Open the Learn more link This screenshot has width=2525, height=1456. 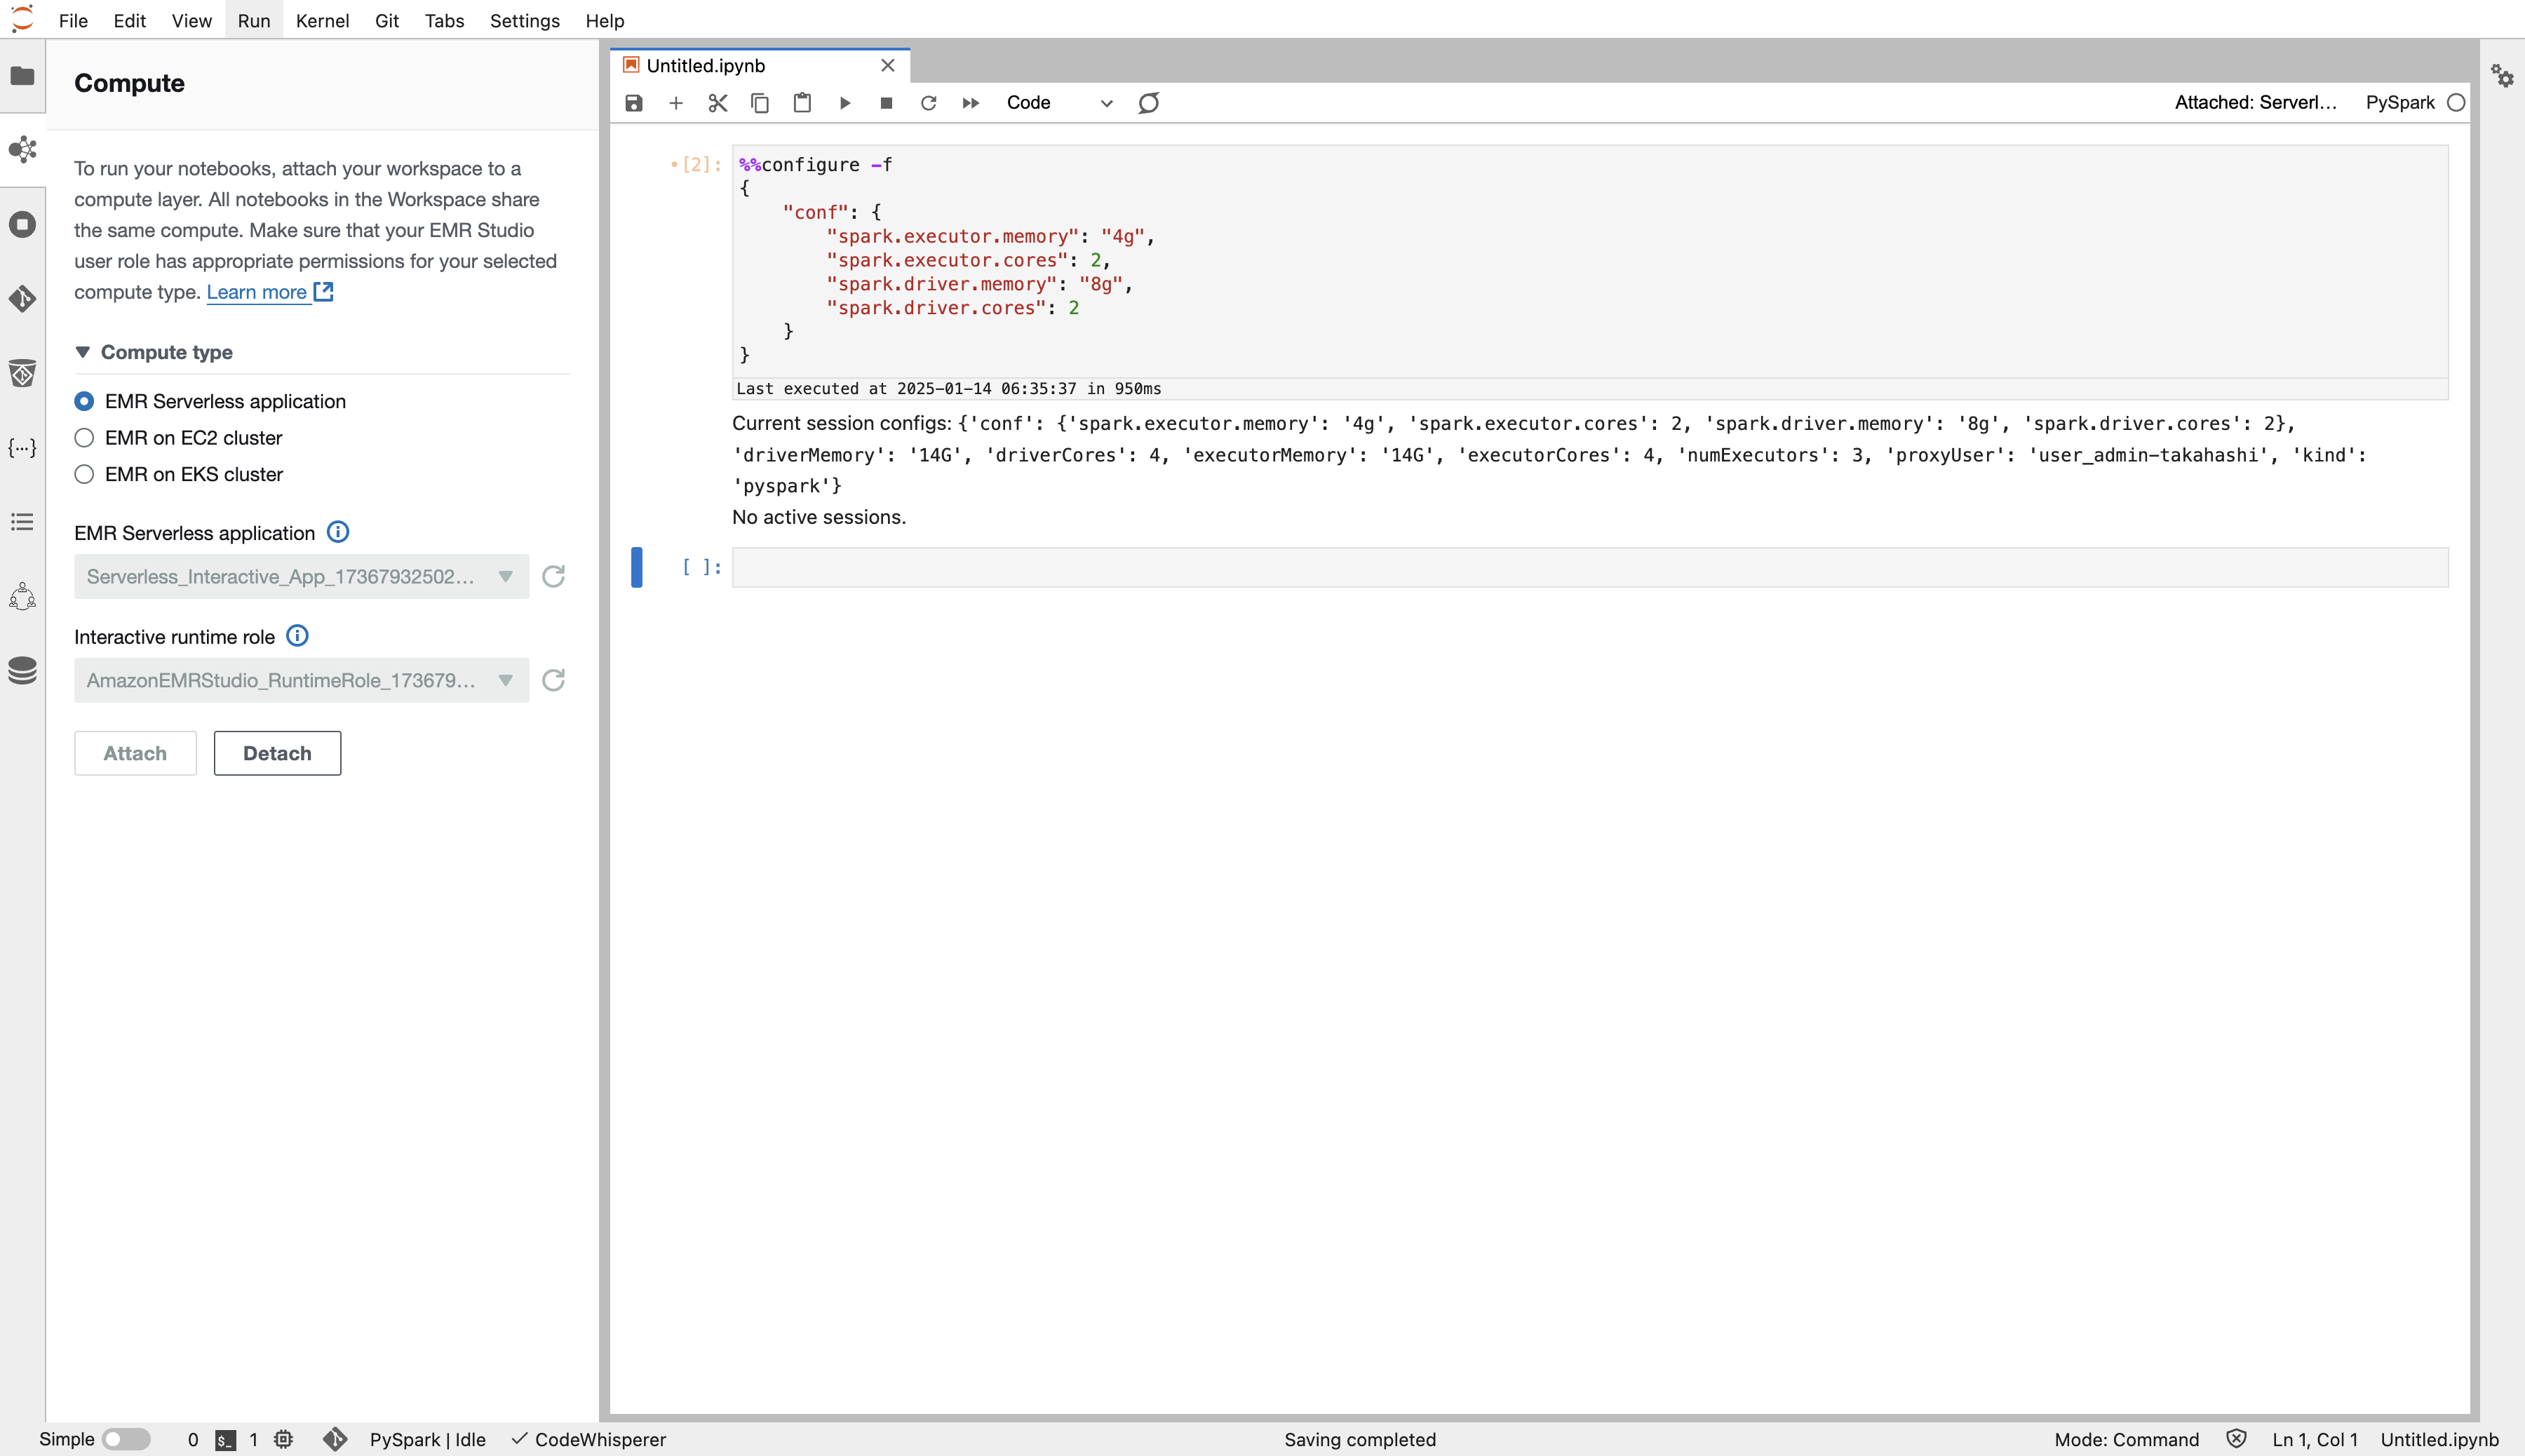tap(269, 292)
